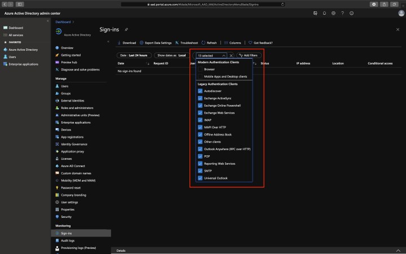Collapse the 13 selected dropdown
Screen dimensions: 406x254
pos(224,55)
